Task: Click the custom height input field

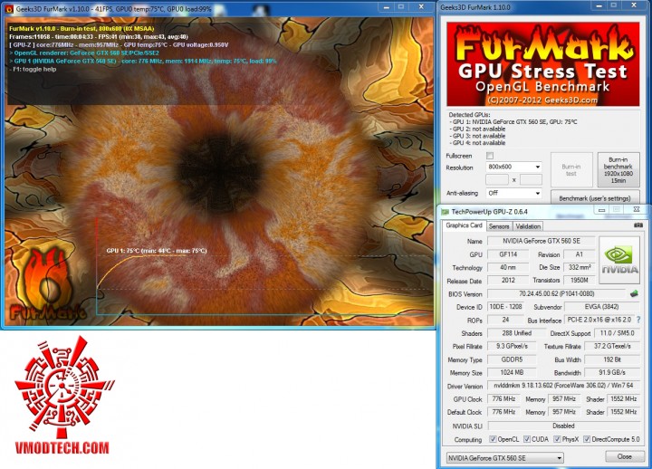Action: click(x=531, y=179)
